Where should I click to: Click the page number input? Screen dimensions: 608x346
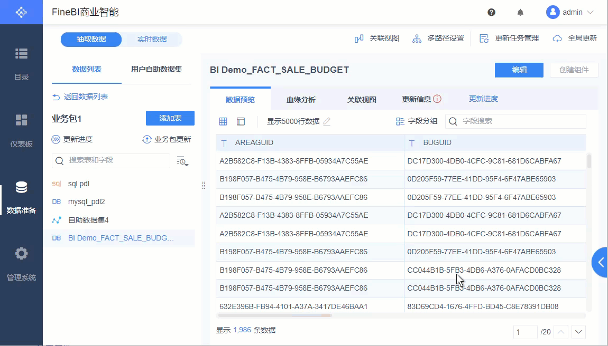[x=525, y=332]
